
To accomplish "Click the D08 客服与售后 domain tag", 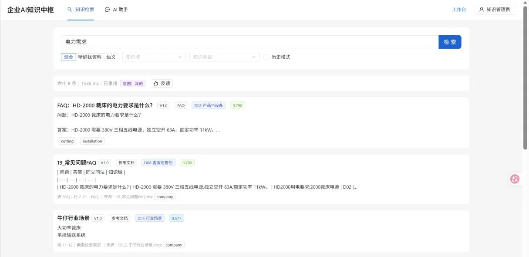I will point(158,163).
